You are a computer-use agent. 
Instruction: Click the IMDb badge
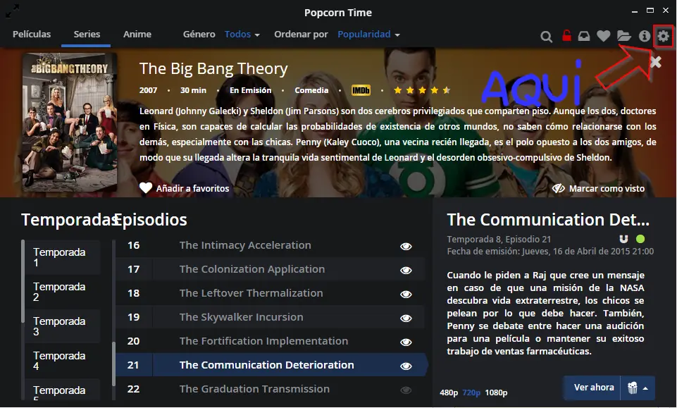click(361, 90)
